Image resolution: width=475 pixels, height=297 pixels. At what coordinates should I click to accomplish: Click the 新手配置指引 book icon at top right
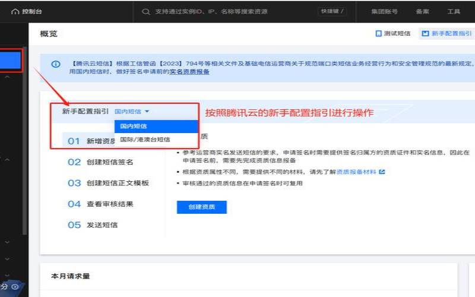pos(426,33)
